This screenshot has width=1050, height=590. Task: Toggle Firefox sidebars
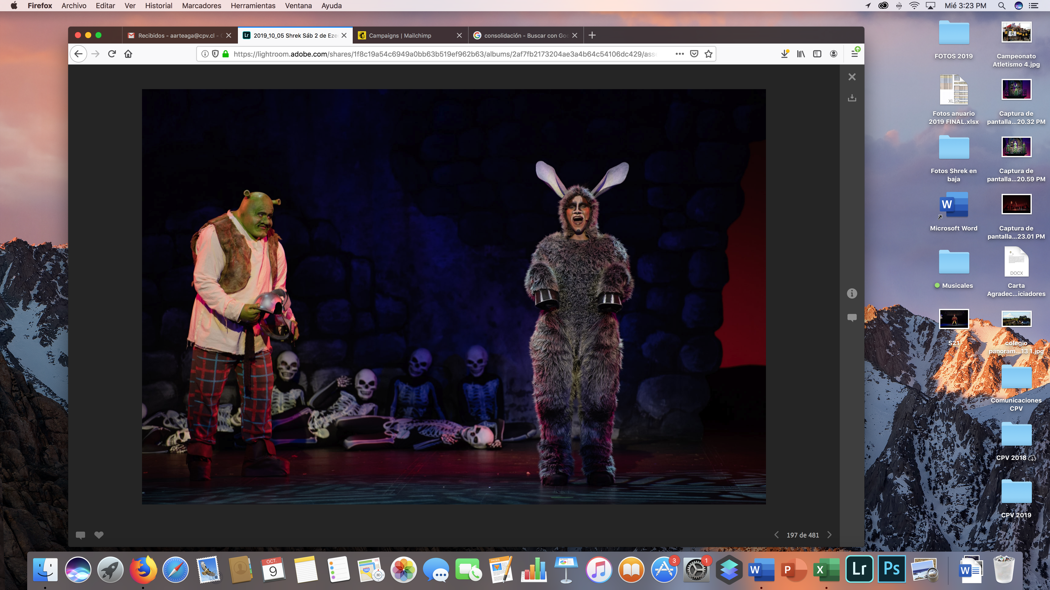coord(817,54)
